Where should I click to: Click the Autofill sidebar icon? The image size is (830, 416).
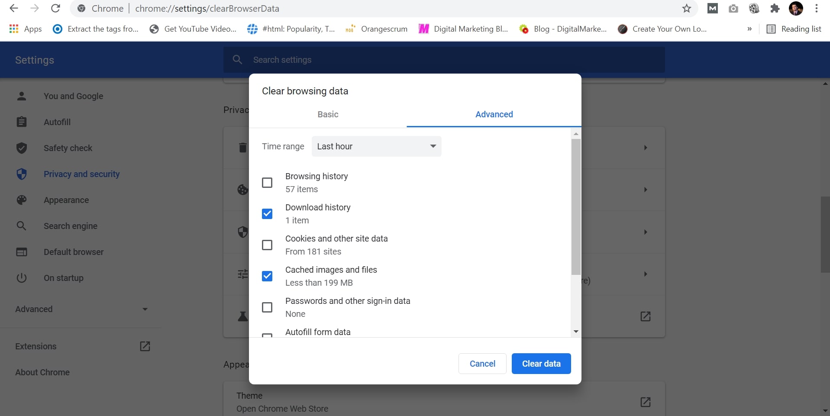point(22,122)
